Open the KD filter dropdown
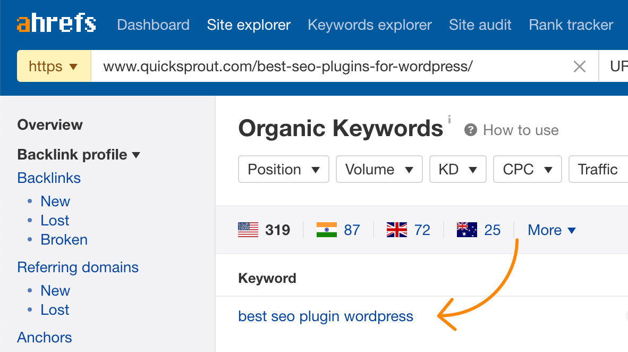 (x=457, y=169)
